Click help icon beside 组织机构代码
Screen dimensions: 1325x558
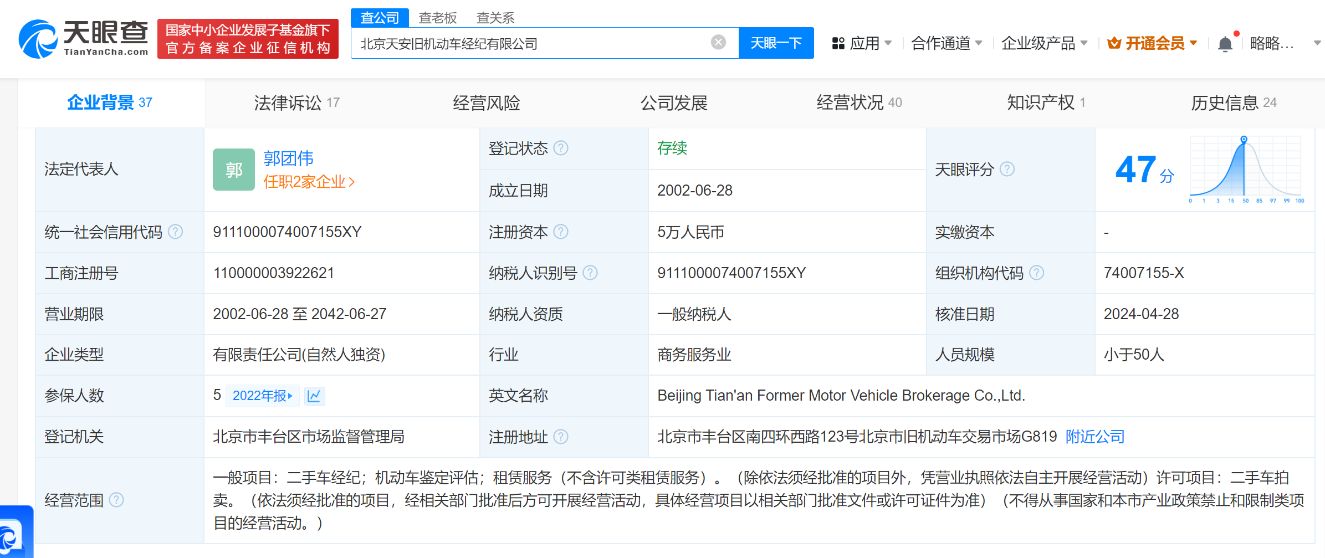coord(1036,273)
